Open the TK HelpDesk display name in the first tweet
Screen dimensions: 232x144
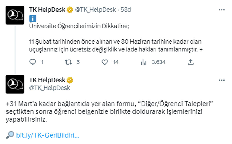coord(47,10)
